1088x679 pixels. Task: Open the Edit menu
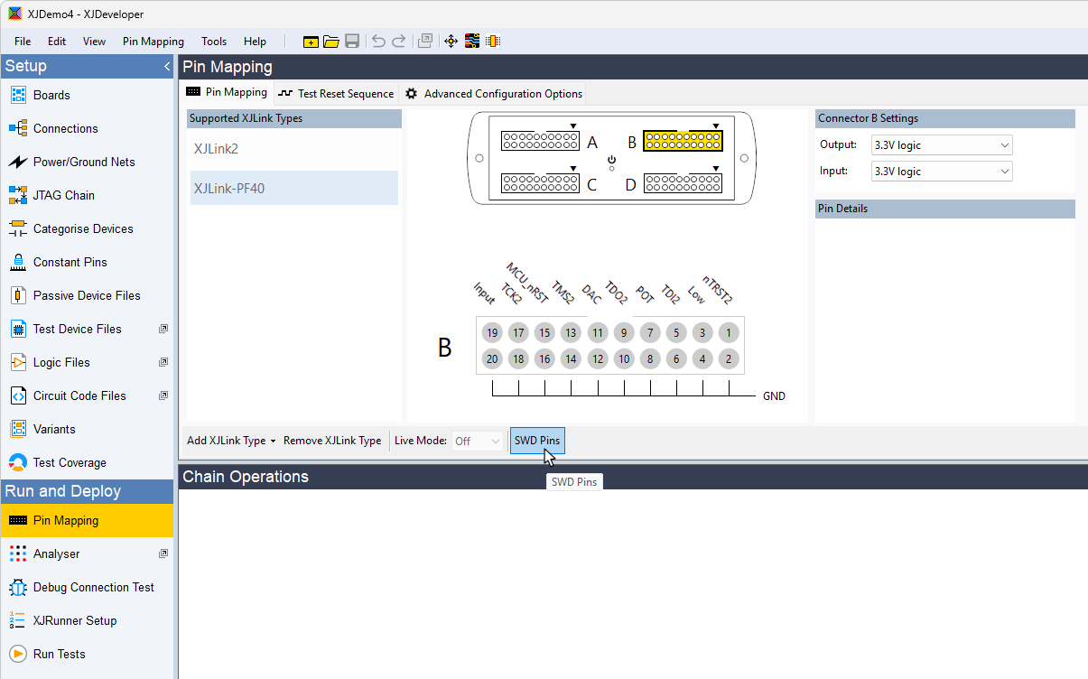(57, 42)
